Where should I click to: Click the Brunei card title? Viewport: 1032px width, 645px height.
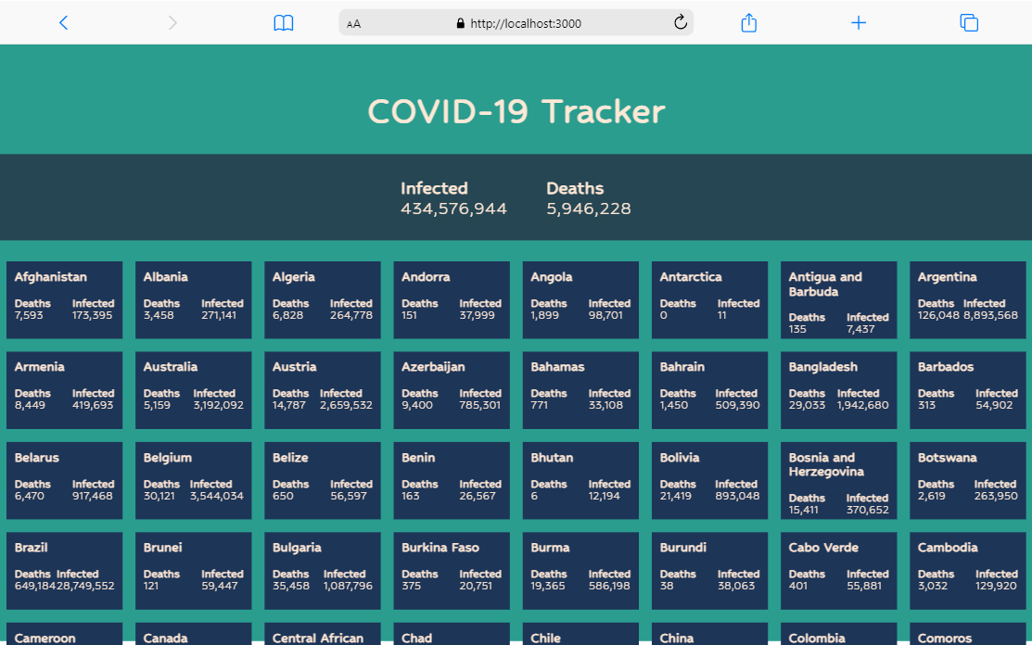point(162,548)
